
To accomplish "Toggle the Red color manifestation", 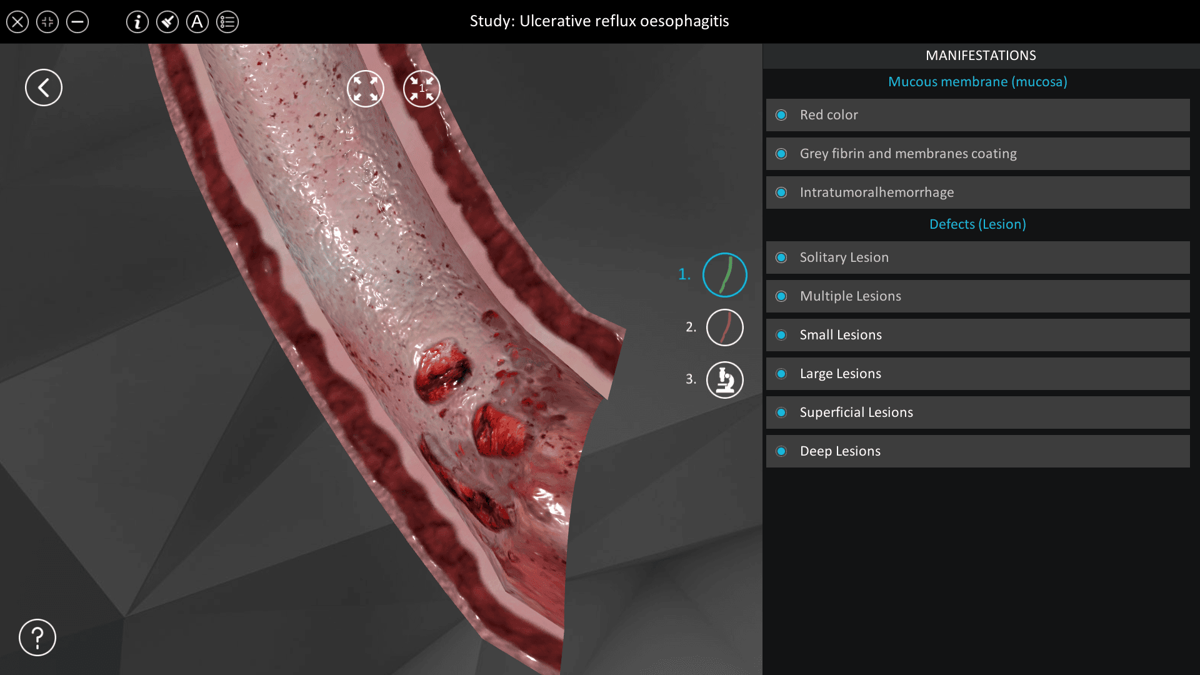I will click(x=978, y=115).
